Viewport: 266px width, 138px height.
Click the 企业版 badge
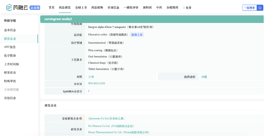coord(34,8)
